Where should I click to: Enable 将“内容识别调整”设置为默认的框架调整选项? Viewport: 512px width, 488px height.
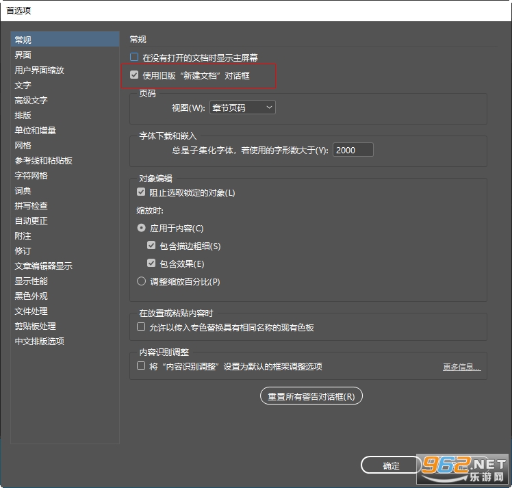141,365
